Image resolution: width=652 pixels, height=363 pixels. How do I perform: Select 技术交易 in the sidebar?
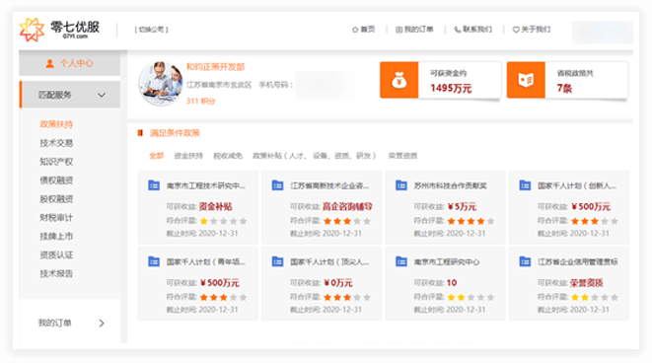[56, 143]
